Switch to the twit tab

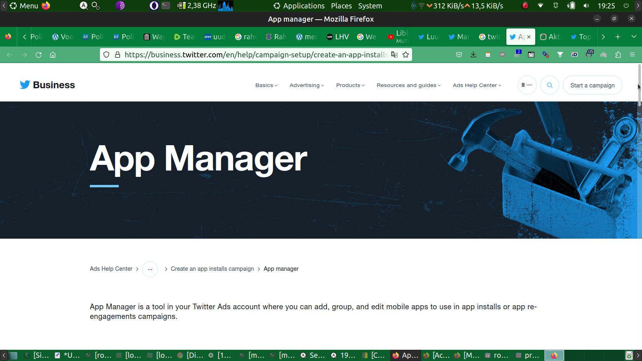[x=490, y=37]
